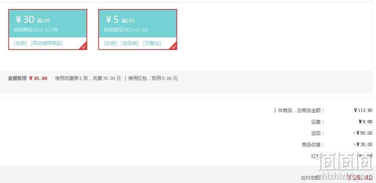Click the 使用优惠券 2 张 summary text
The image size is (376, 183).
[72, 78]
